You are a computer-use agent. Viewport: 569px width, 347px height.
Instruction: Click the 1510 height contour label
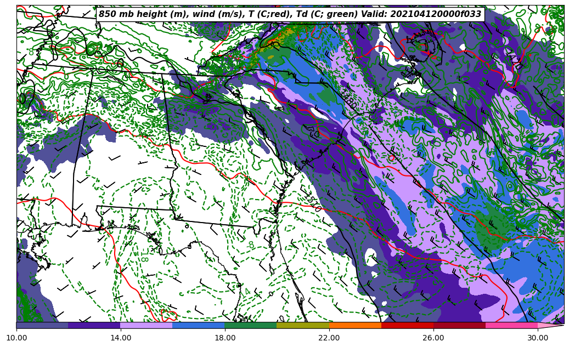coord(312,202)
